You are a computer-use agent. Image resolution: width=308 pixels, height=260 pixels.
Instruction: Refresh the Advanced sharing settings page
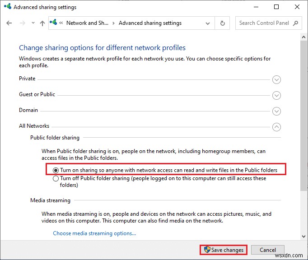click(x=222, y=23)
